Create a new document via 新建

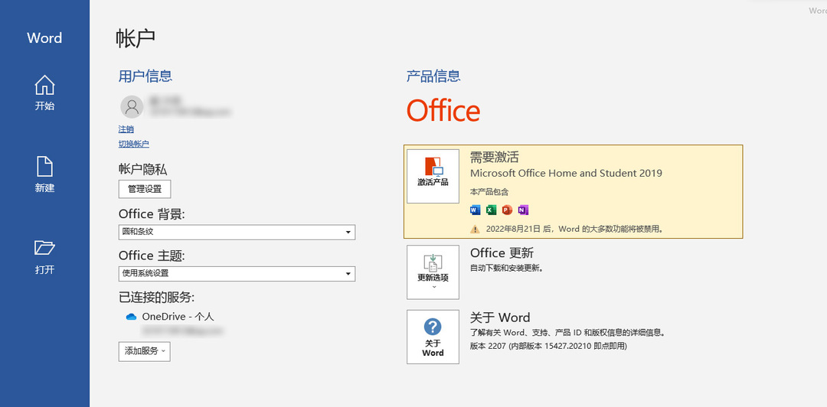45,174
